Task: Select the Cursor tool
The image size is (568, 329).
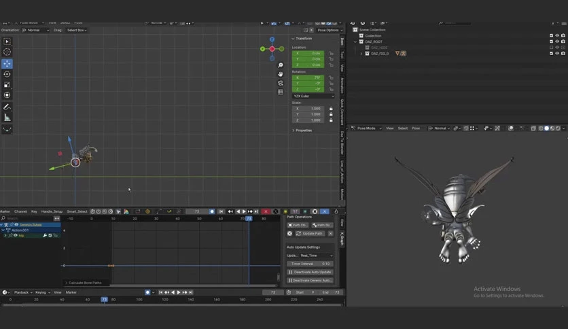Action: pos(7,52)
